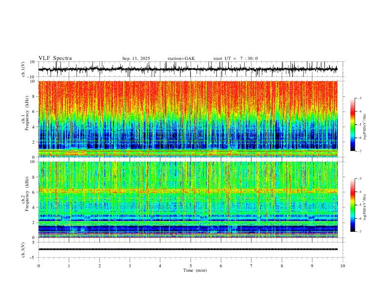Click the ch.3 flat black voltage trace
The width and height of the screenshot is (386, 298).
(x=188, y=249)
